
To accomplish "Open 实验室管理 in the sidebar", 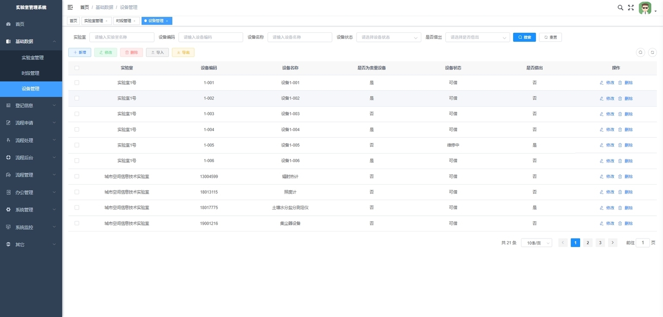I will [x=31, y=58].
